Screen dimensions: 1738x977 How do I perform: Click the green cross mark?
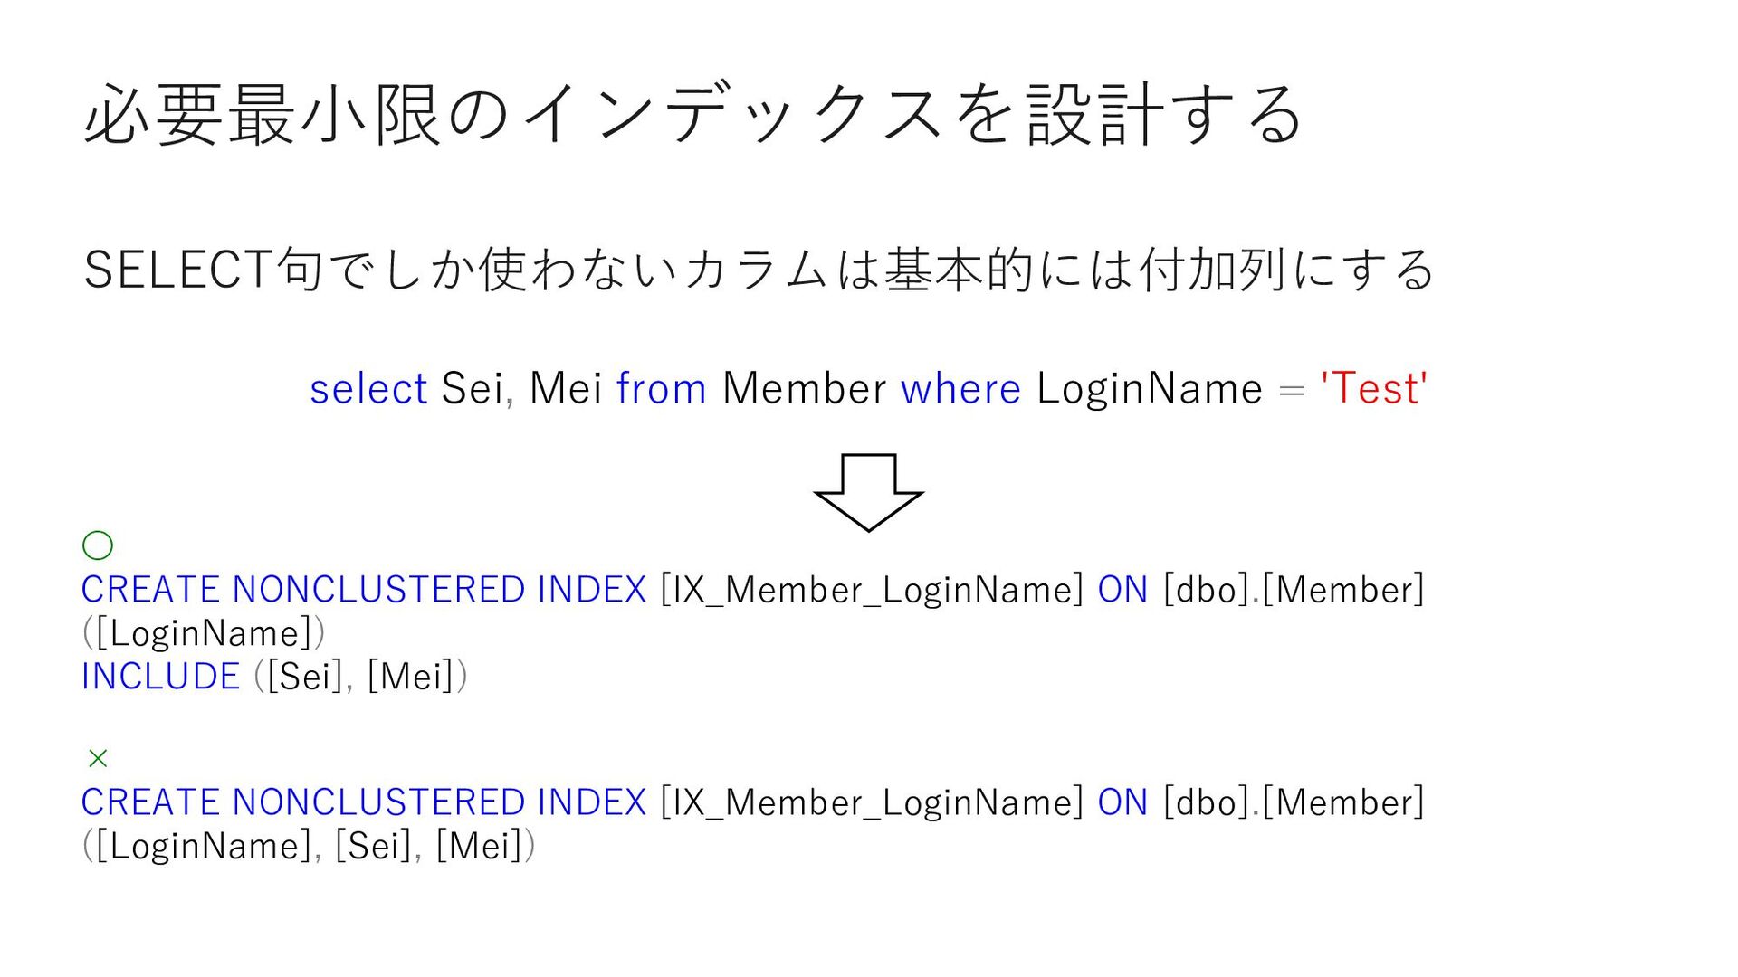click(x=98, y=758)
